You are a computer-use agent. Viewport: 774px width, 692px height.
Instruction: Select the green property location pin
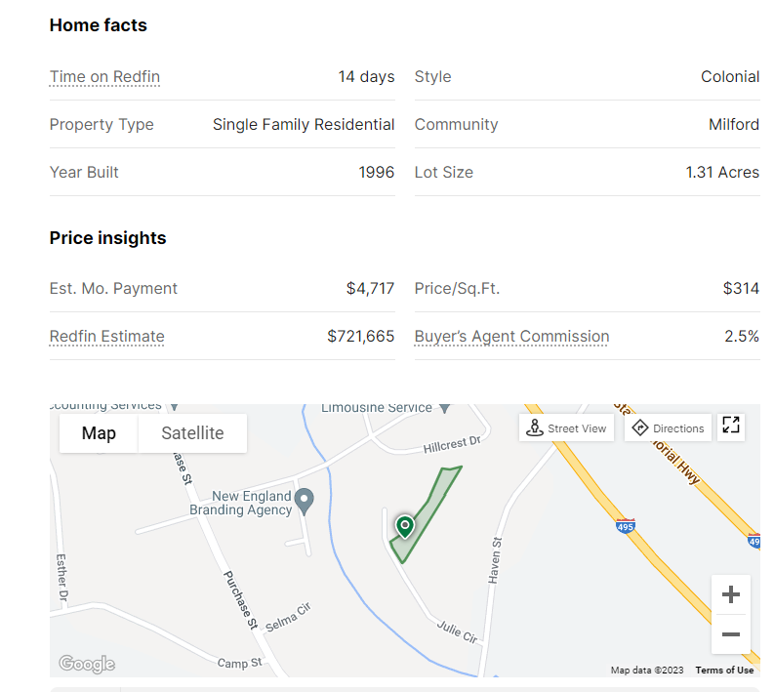point(405,526)
